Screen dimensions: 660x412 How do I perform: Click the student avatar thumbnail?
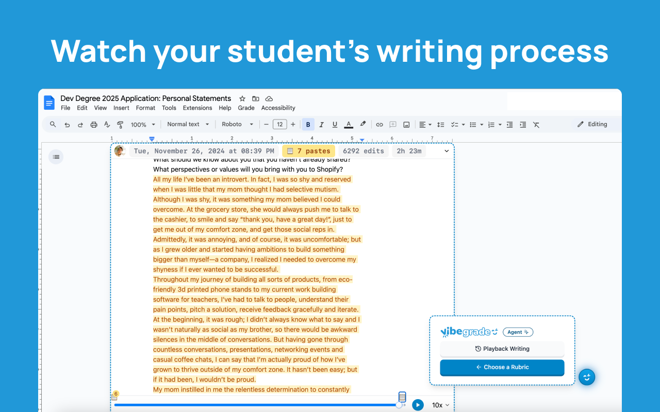[x=120, y=151]
